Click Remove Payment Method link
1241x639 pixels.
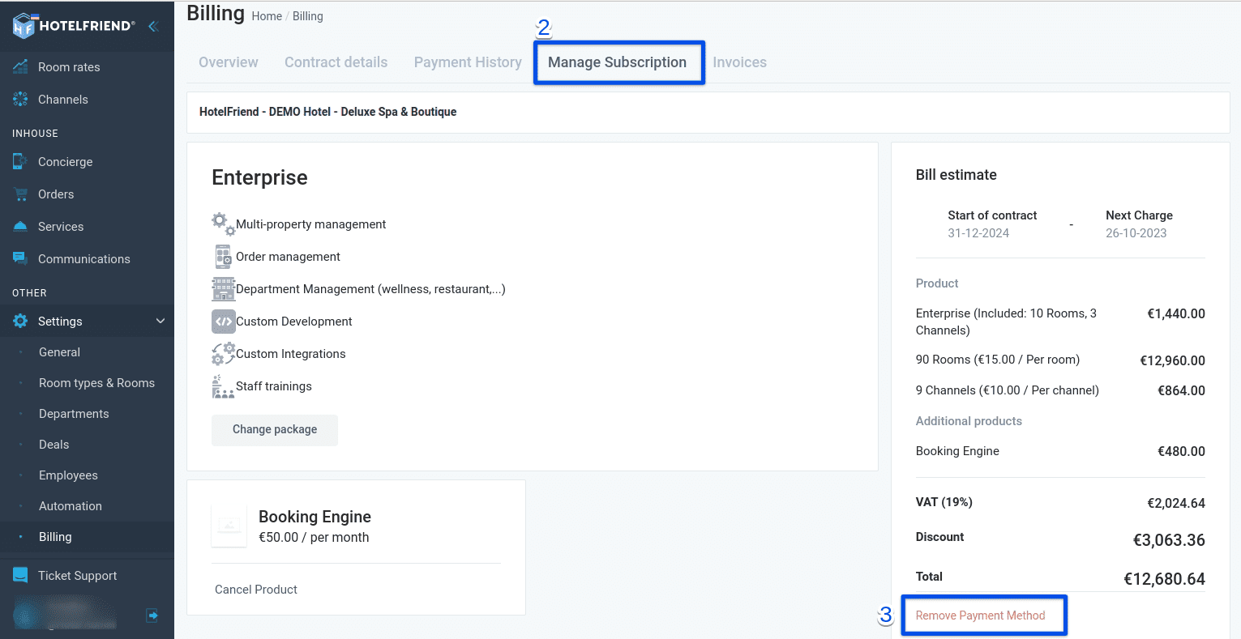(980, 616)
